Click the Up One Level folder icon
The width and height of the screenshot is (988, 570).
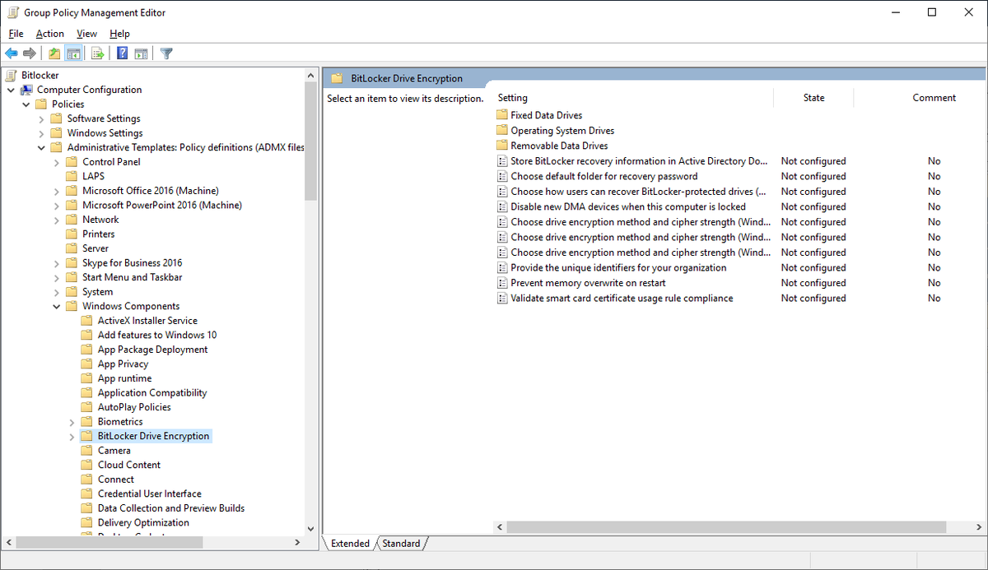click(54, 53)
